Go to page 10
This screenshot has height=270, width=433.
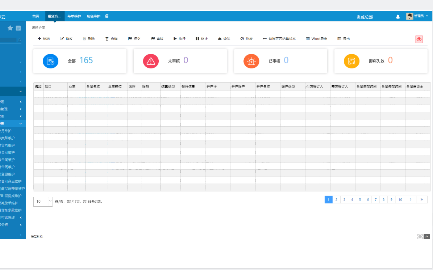(x=400, y=199)
